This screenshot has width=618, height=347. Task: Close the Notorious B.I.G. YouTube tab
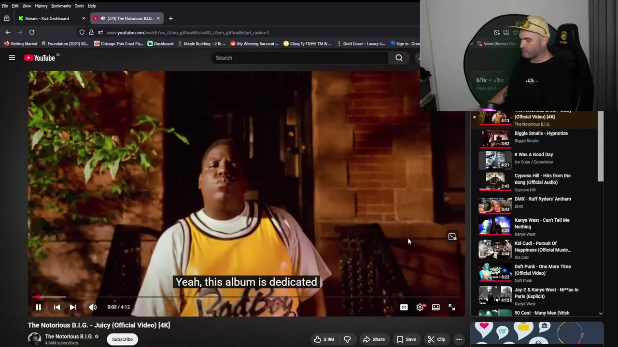158,18
